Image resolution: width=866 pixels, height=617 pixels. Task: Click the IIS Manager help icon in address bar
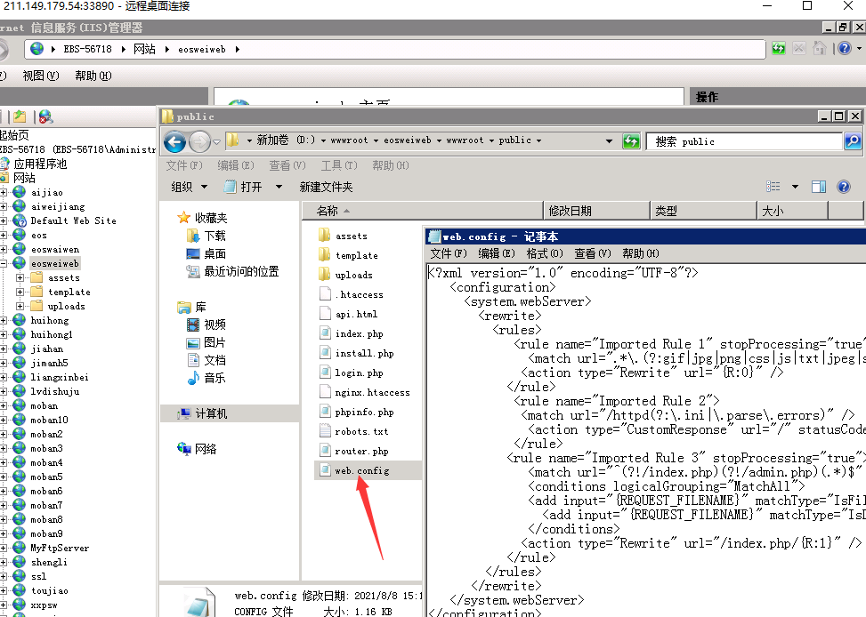point(845,49)
